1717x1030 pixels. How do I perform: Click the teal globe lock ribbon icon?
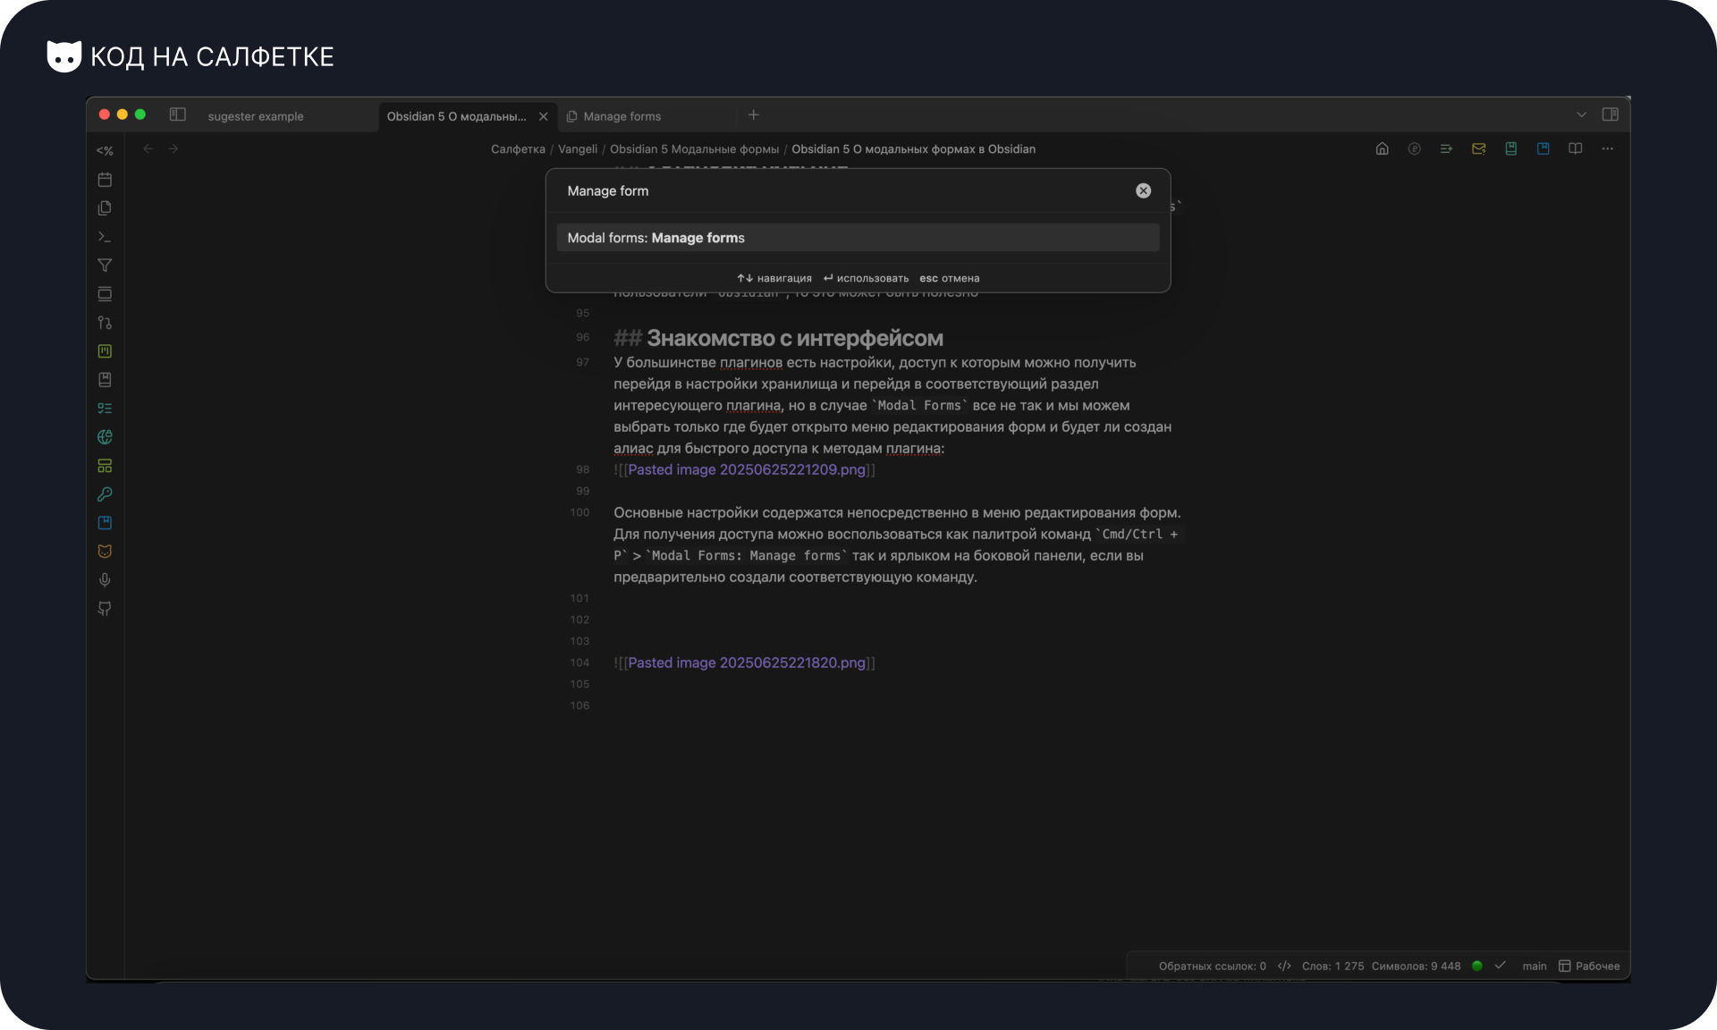coord(105,437)
